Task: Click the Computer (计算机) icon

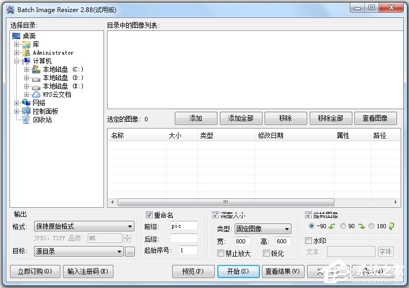Action: [26, 61]
